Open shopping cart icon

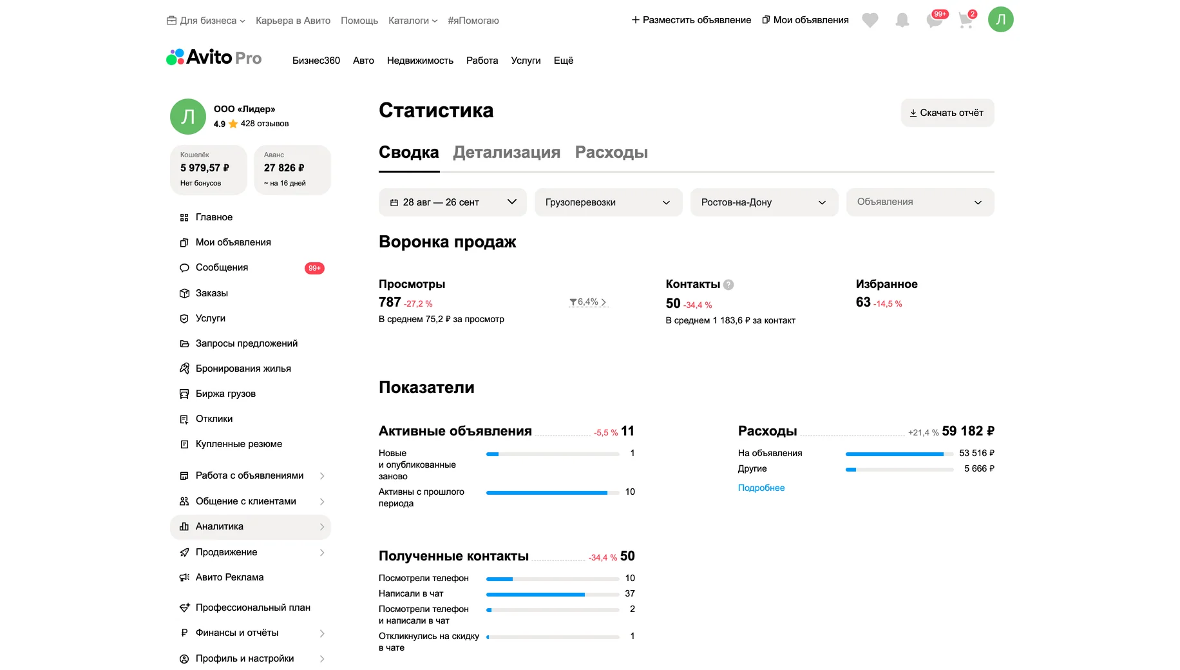coord(966,21)
